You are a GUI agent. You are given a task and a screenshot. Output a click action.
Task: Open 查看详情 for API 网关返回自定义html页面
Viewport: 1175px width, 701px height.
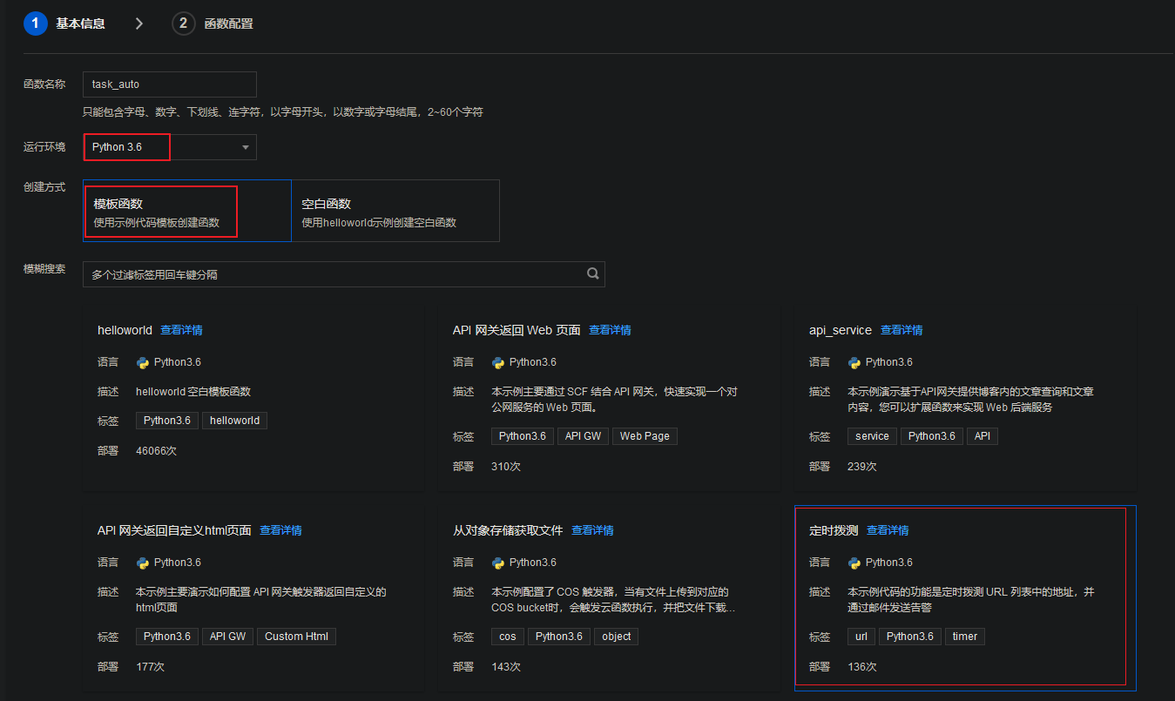[x=280, y=530]
